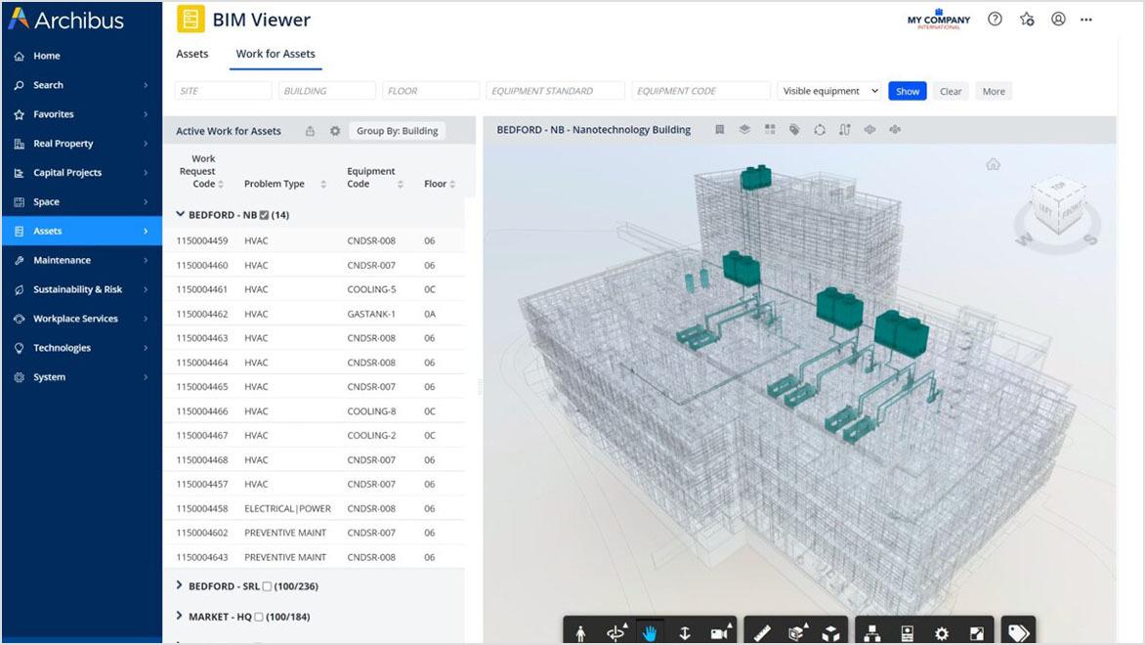
Task: Collapse the BEDFORD - NB group
Action: pyautogui.click(x=180, y=214)
